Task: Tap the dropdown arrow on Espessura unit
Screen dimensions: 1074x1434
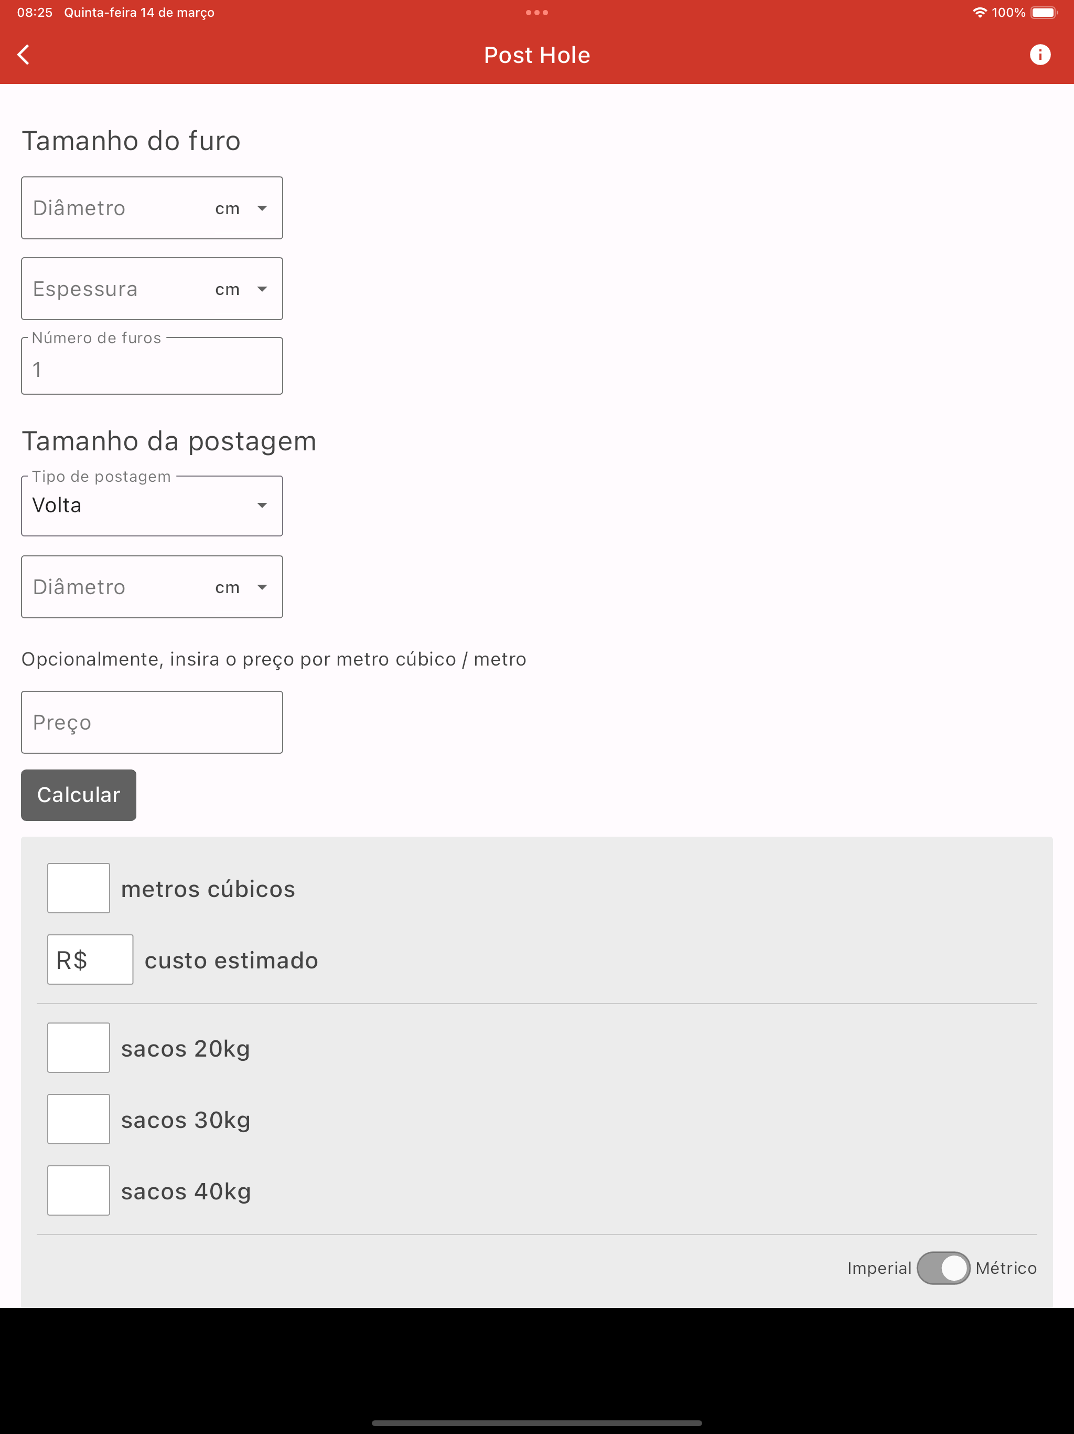Action: pos(262,289)
